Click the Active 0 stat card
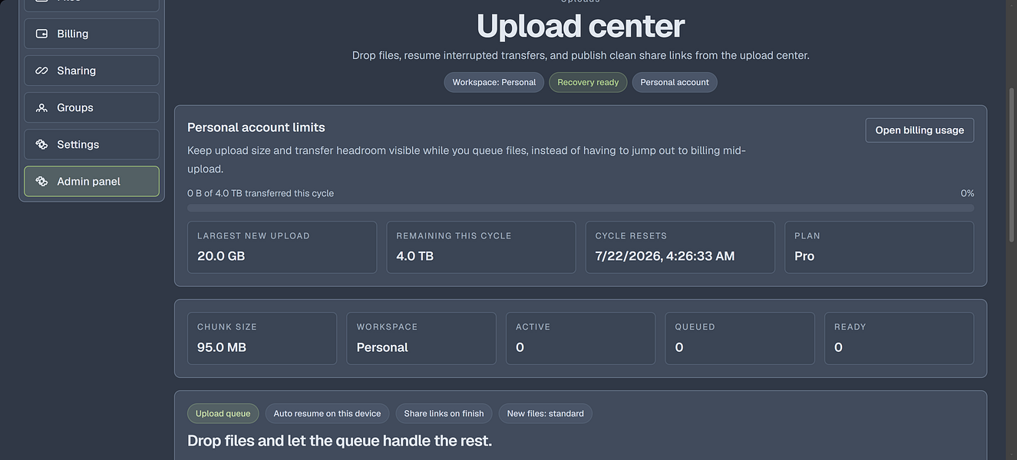The height and width of the screenshot is (460, 1017). 580,338
